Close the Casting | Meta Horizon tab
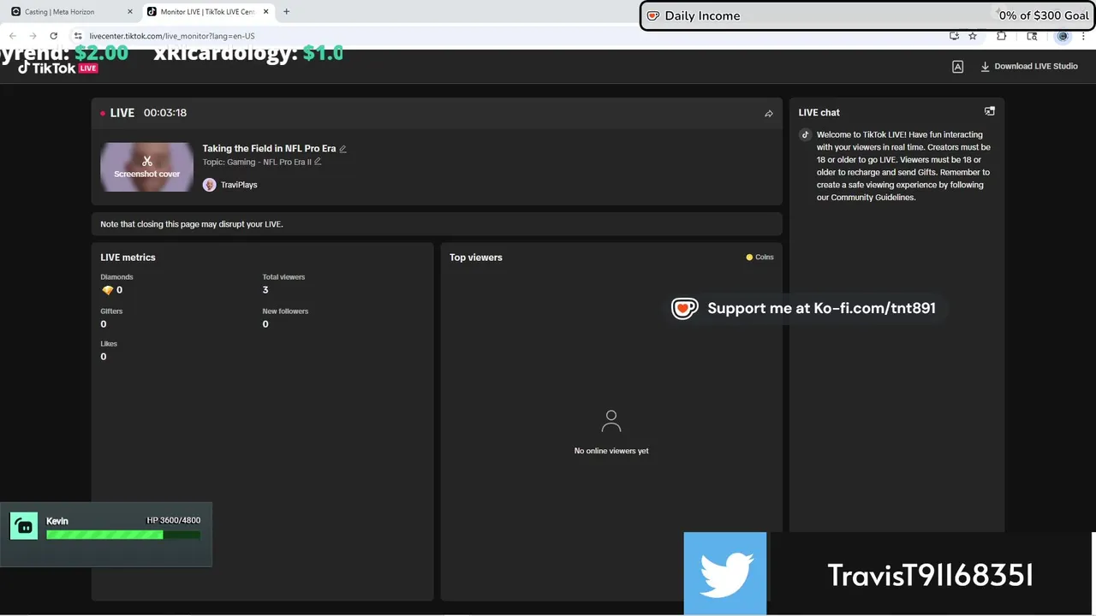The height and width of the screenshot is (616, 1096). [130, 12]
